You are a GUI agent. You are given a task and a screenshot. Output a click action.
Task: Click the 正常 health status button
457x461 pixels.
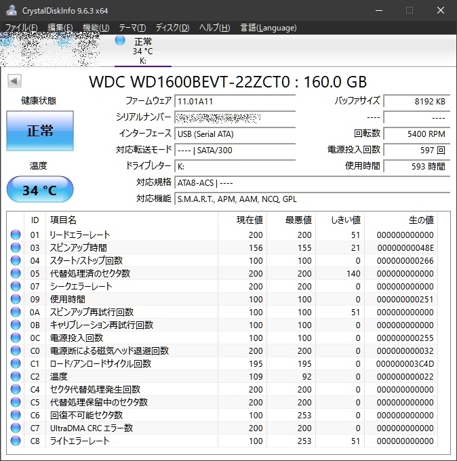point(40,131)
